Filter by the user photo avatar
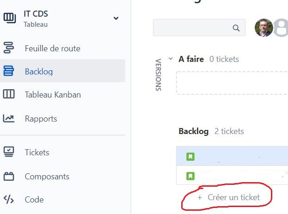288x214 pixels. pos(264,28)
